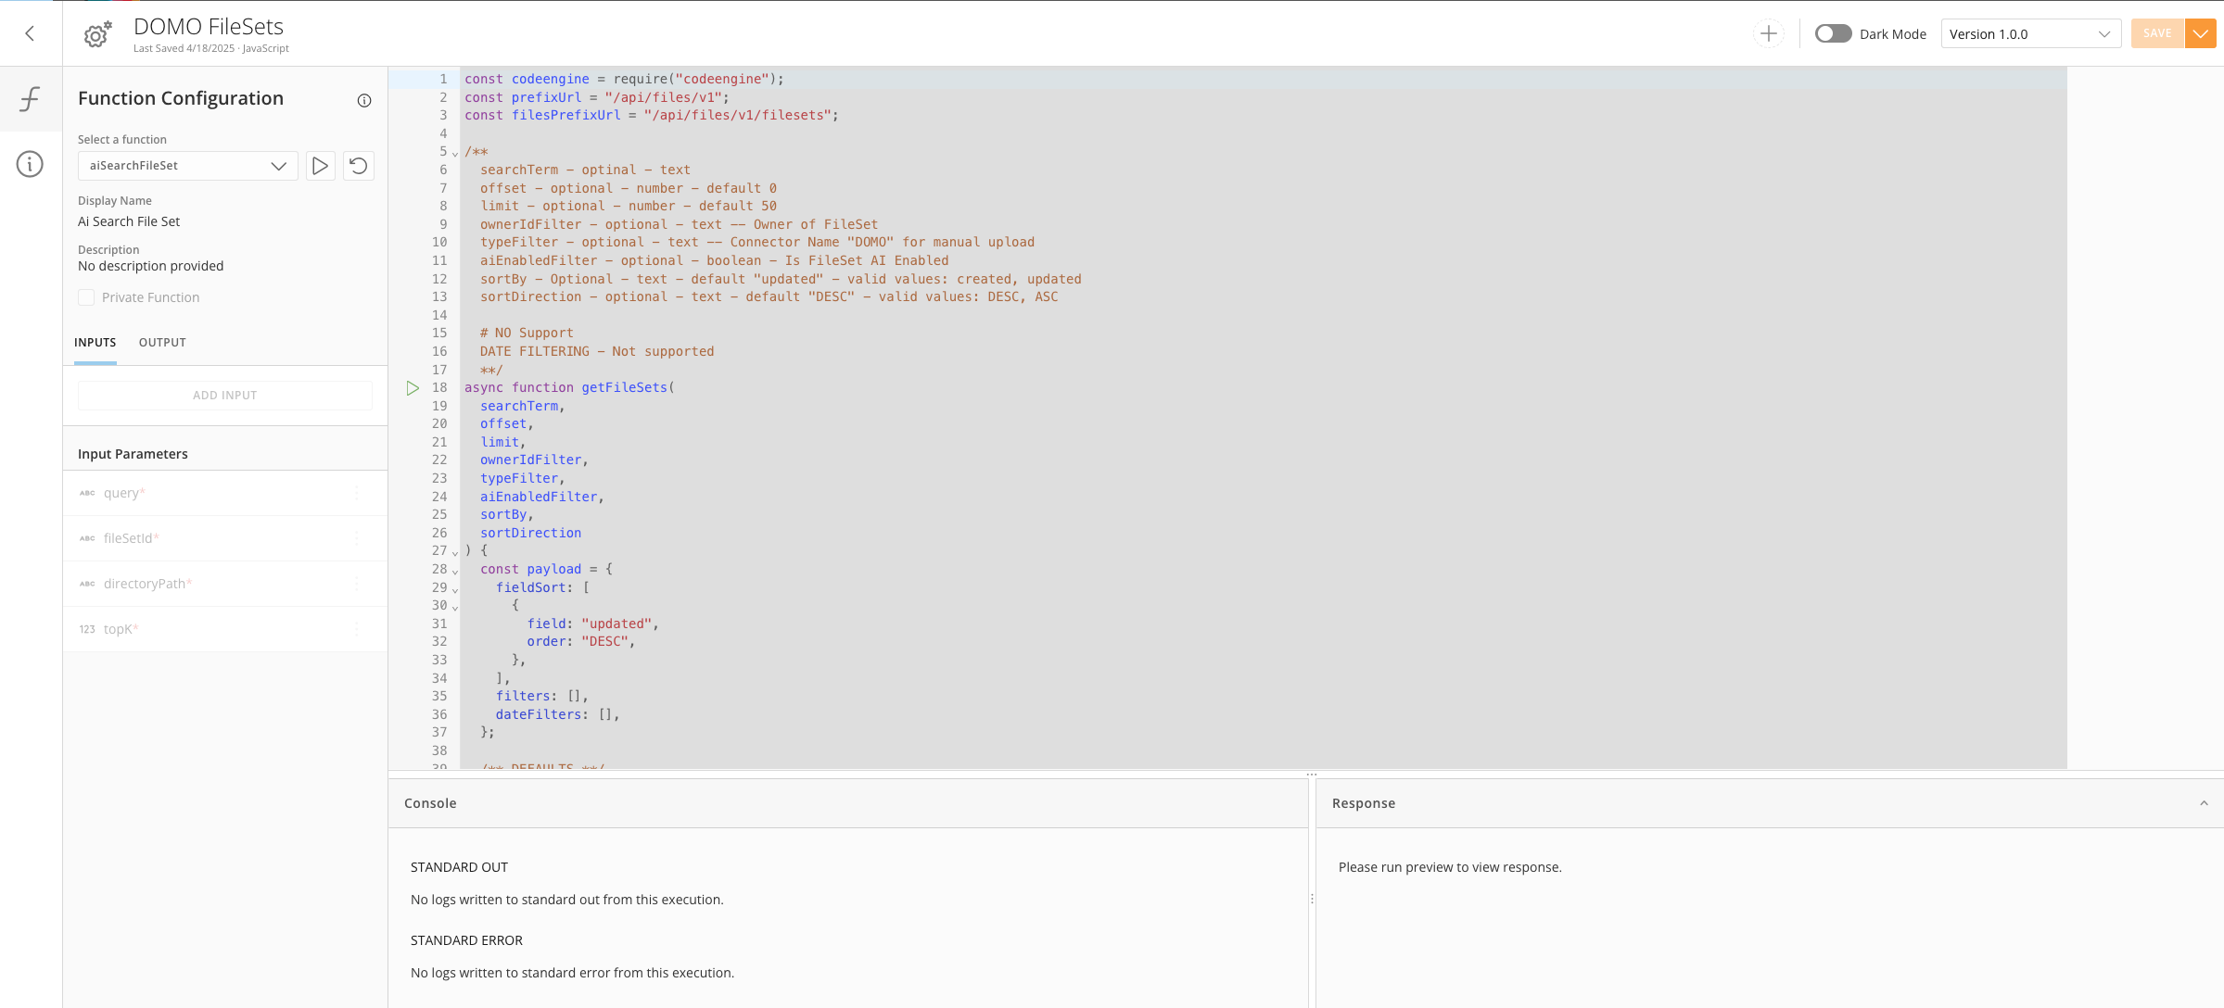This screenshot has width=2224, height=1008.
Task: Click the editor and console divider handle
Action: click(x=1311, y=775)
